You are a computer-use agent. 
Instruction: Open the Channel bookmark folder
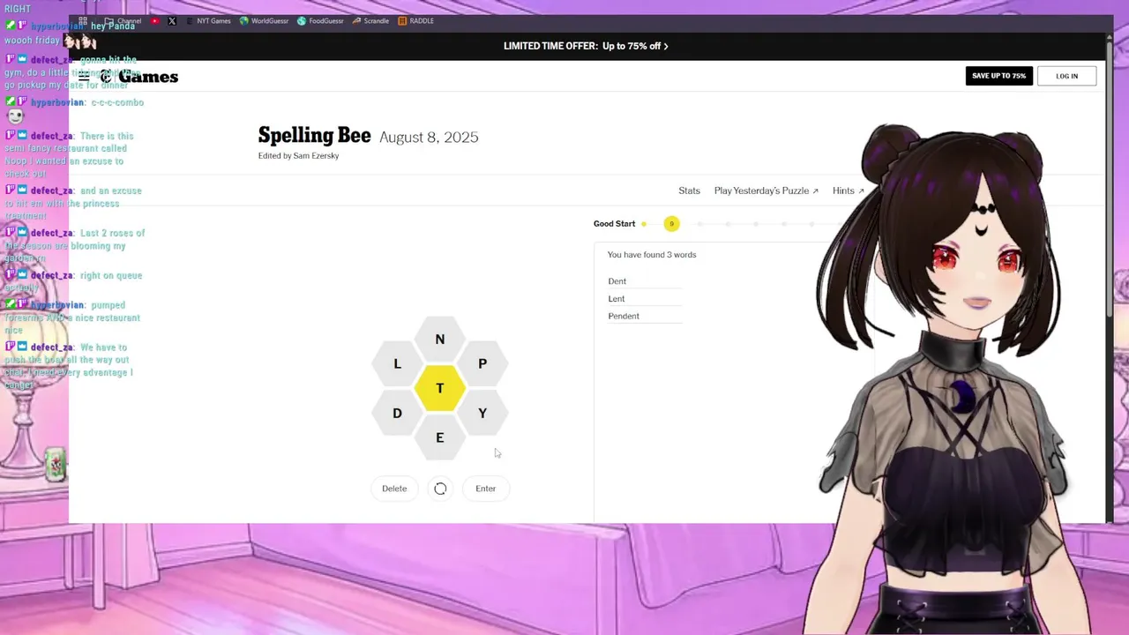coord(123,20)
